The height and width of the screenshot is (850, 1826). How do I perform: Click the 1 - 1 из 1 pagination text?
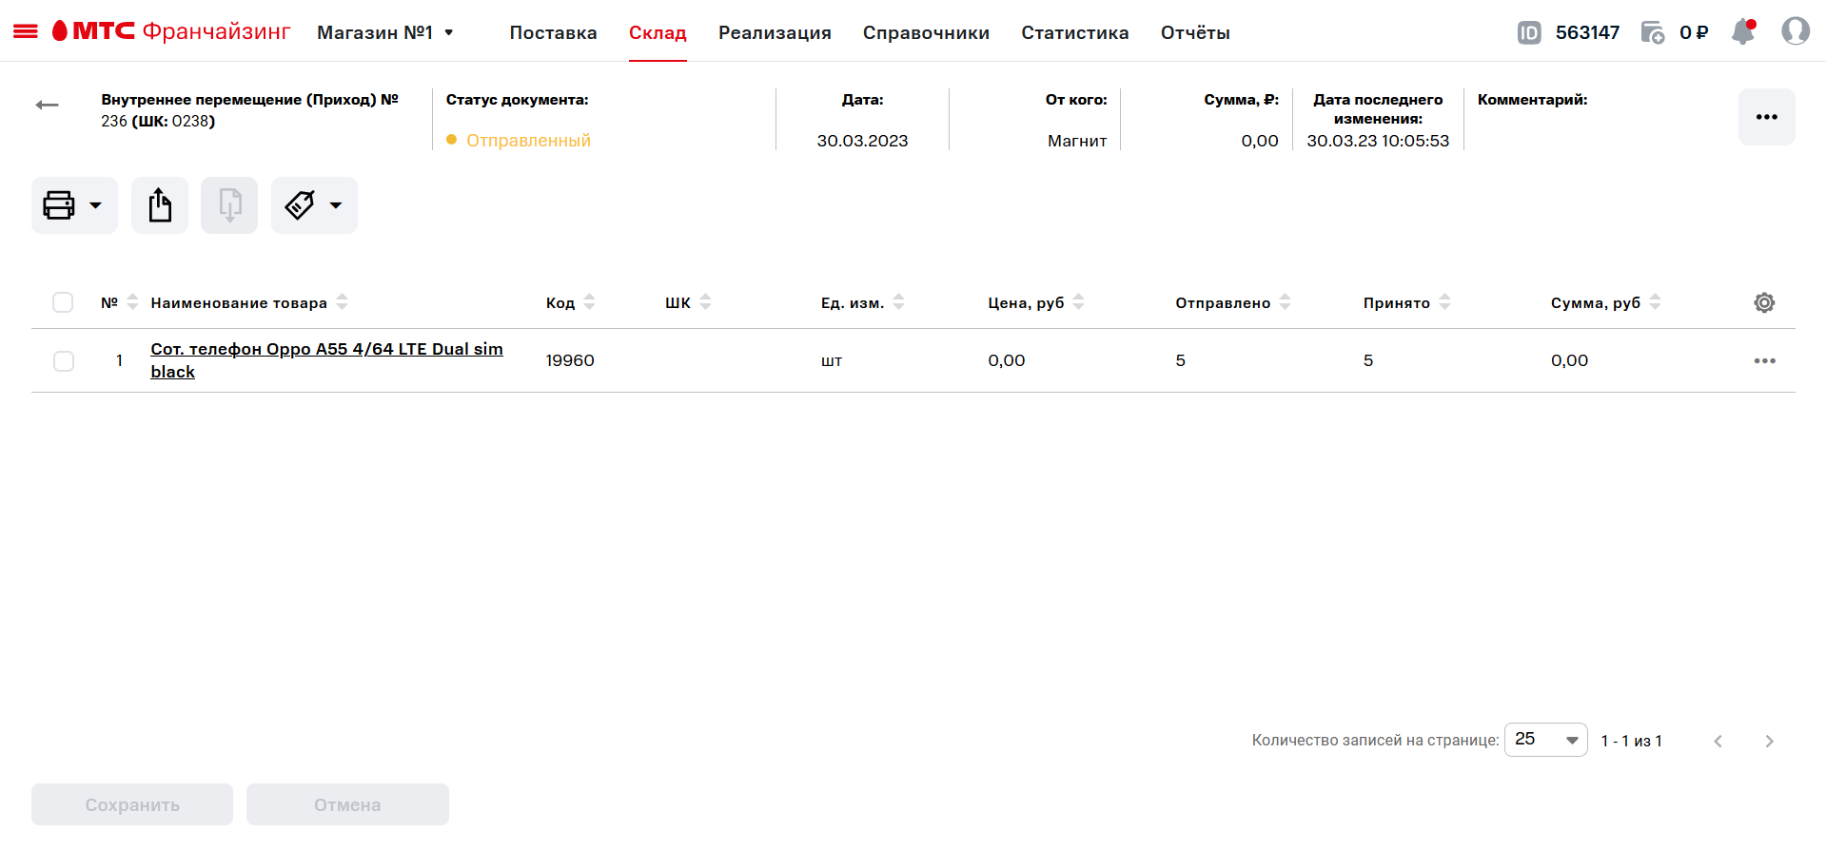point(1631,741)
